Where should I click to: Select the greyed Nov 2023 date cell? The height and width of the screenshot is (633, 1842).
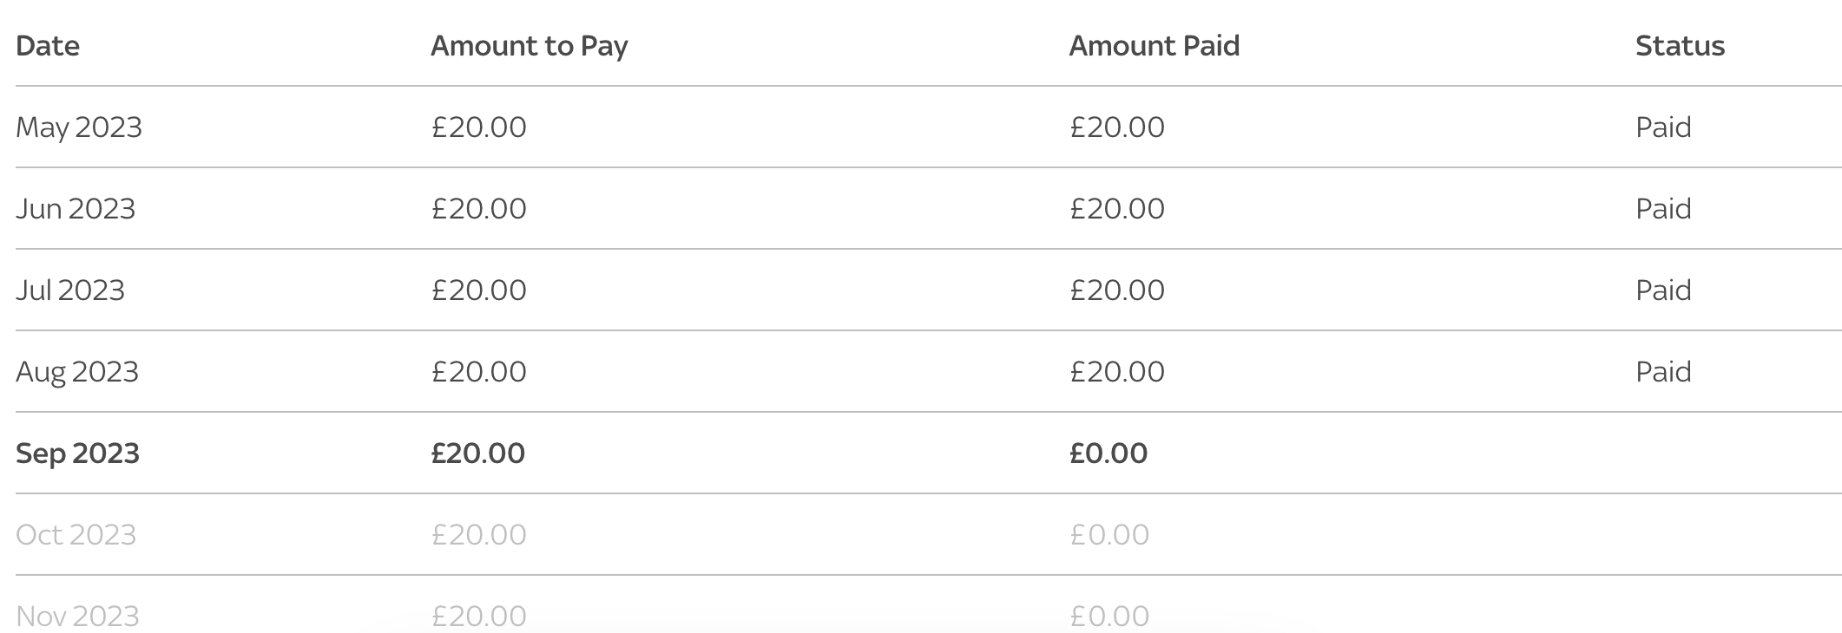[77, 617]
